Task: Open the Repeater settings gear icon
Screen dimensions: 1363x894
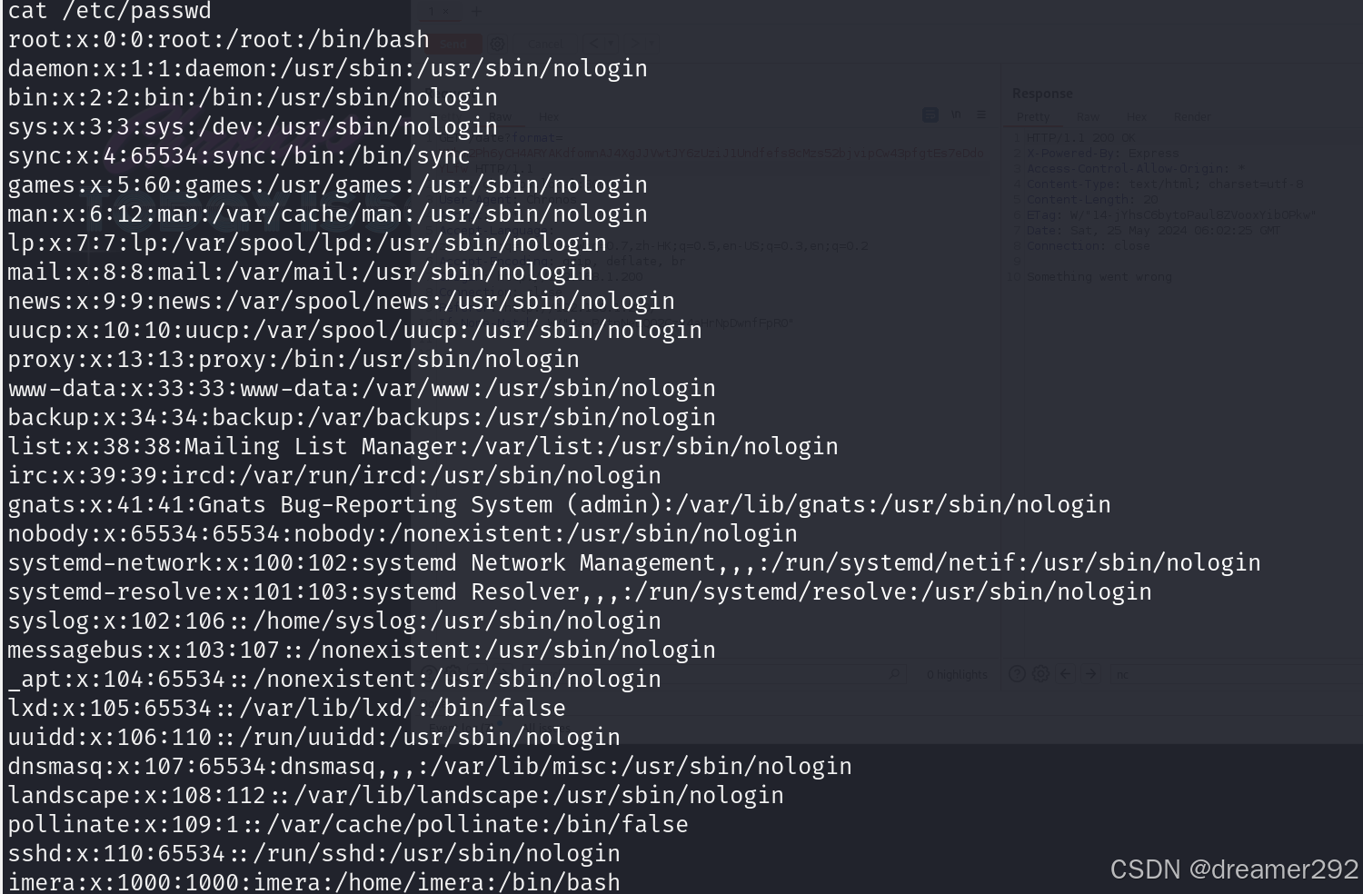Action: [x=497, y=44]
